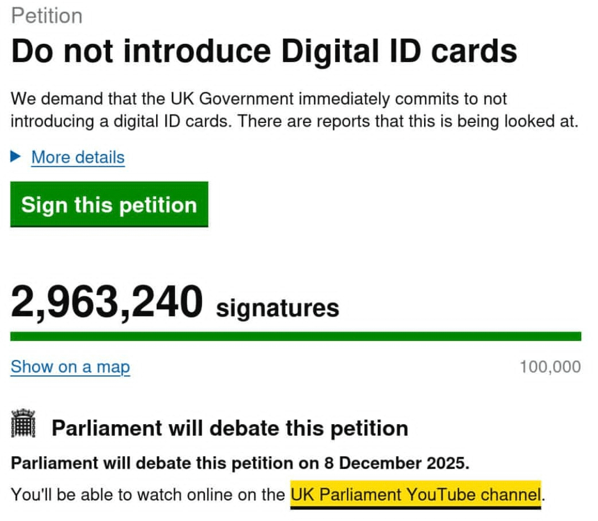Click the green signature progress bar
The width and height of the screenshot is (598, 521).
[x=296, y=336]
